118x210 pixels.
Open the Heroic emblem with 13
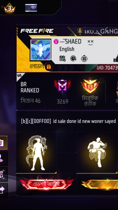90,85
